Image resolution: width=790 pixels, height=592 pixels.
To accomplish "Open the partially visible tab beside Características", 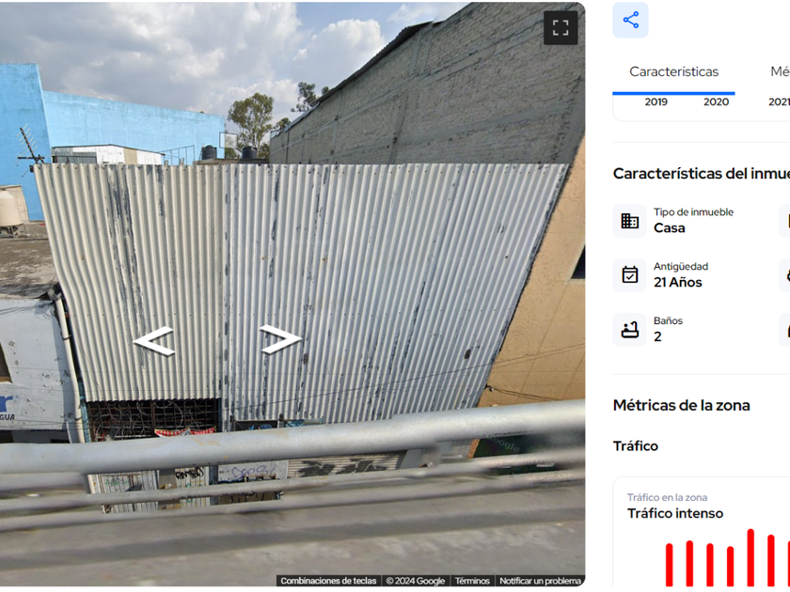I will 780,72.
